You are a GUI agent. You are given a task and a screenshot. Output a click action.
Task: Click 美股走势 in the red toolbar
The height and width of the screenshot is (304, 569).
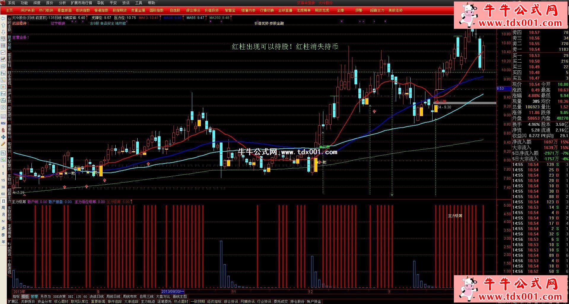point(395,10)
